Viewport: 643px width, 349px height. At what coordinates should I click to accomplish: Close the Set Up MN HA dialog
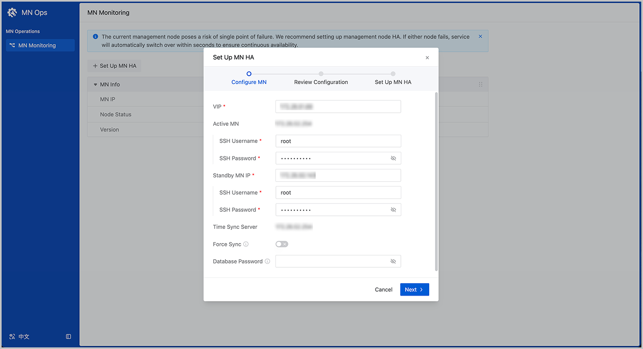[427, 58]
